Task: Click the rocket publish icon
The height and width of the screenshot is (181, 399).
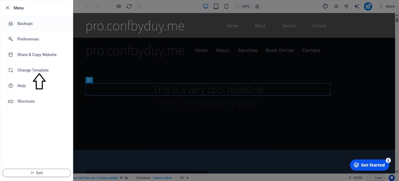Action: click(x=368, y=6)
